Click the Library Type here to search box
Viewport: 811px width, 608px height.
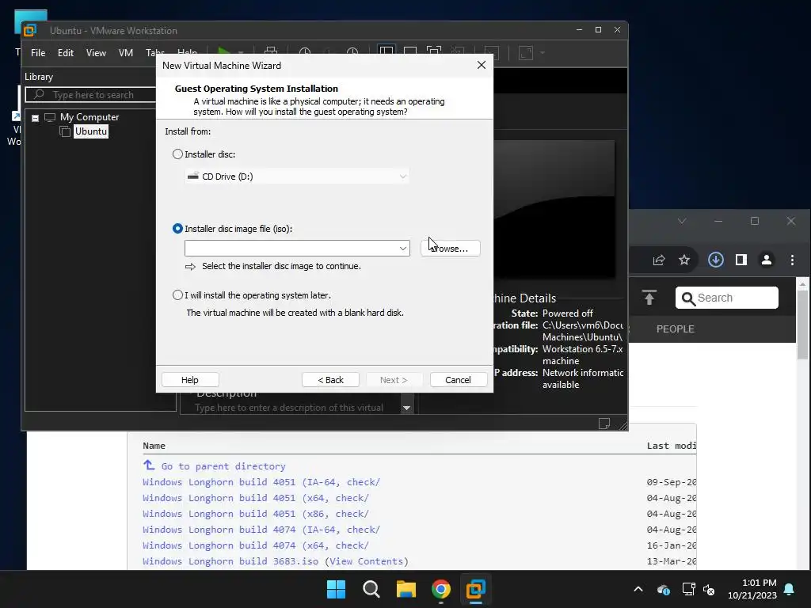pos(91,95)
